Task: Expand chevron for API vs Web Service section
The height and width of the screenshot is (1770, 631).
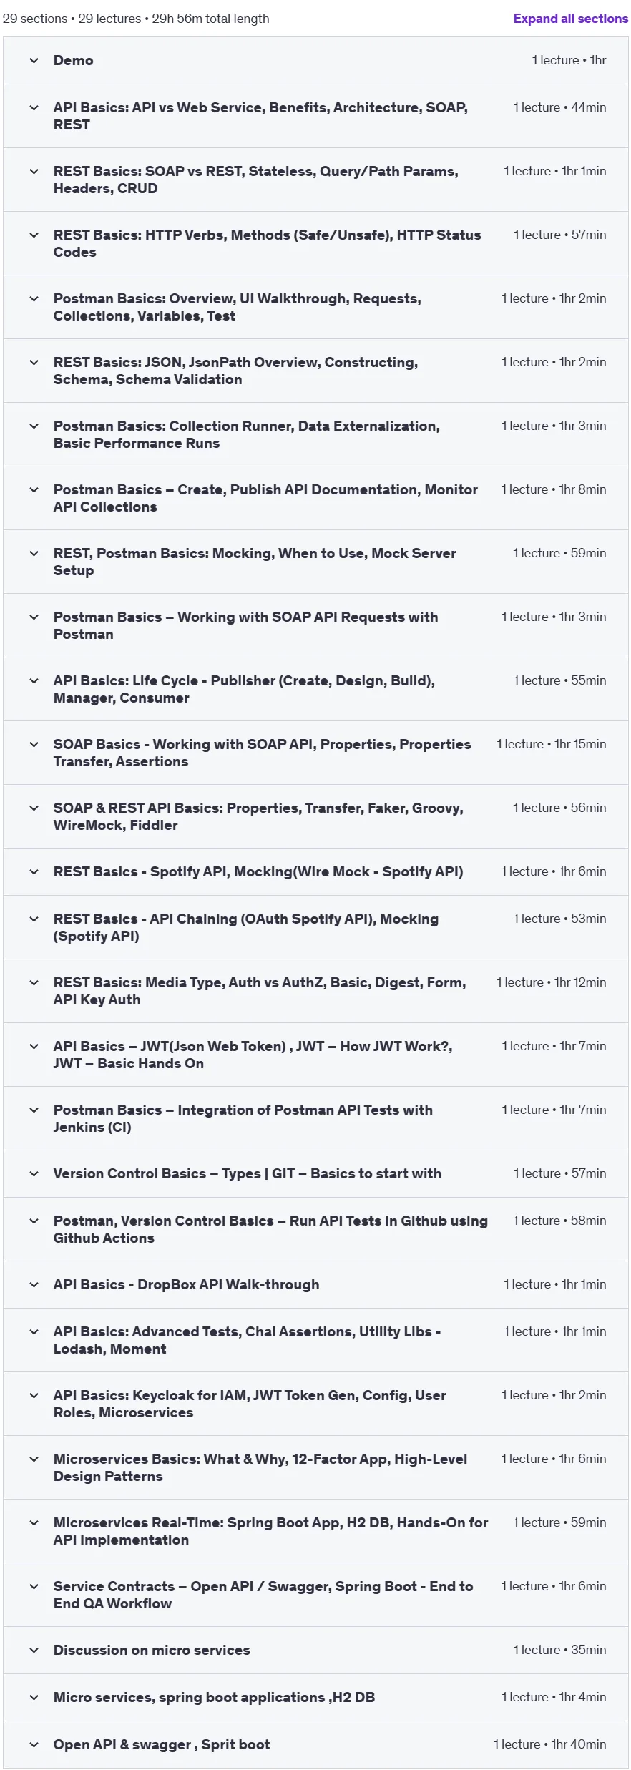Action: 34,108
